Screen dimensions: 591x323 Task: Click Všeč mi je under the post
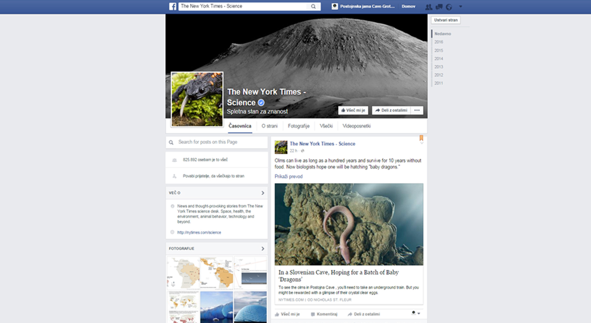tap(287, 314)
